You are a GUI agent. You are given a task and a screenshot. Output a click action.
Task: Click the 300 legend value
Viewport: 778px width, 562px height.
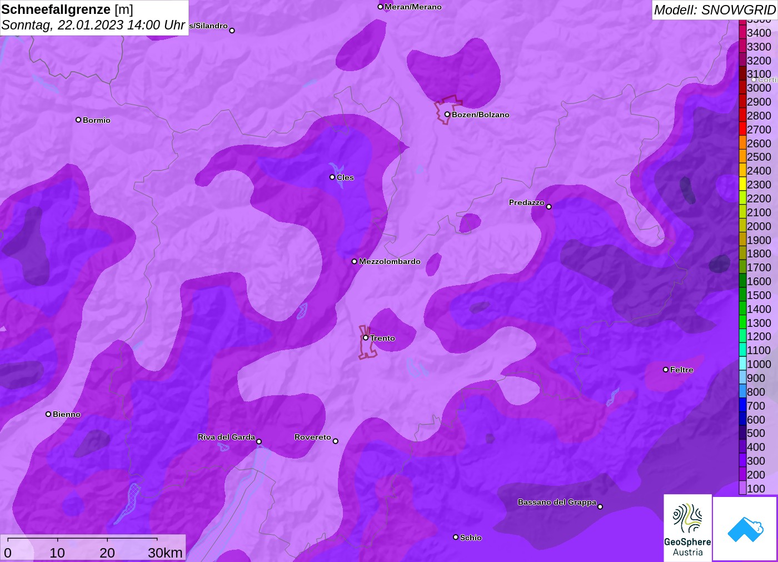756,461
